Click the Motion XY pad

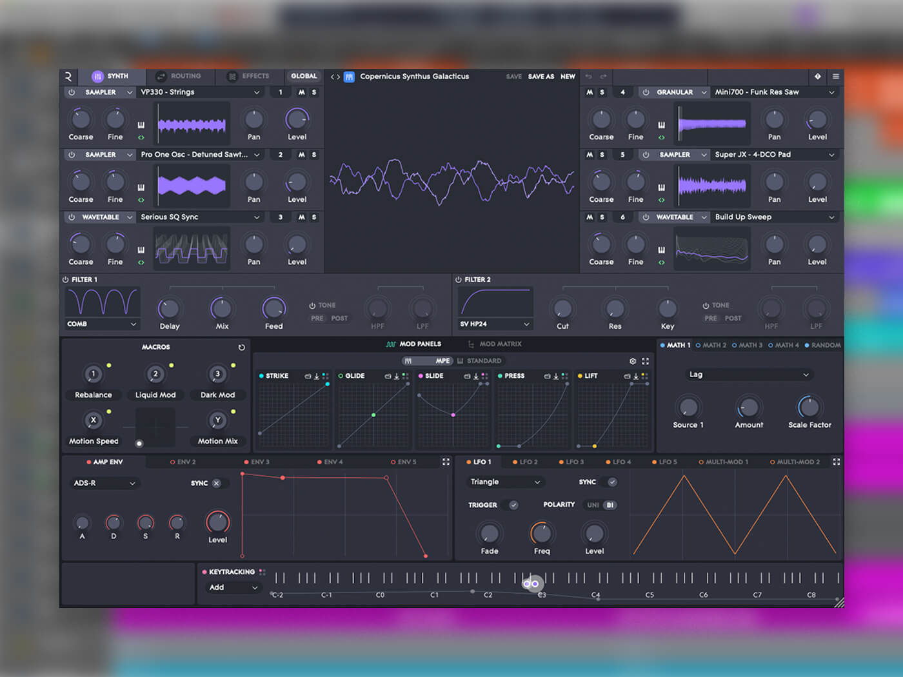coord(155,427)
